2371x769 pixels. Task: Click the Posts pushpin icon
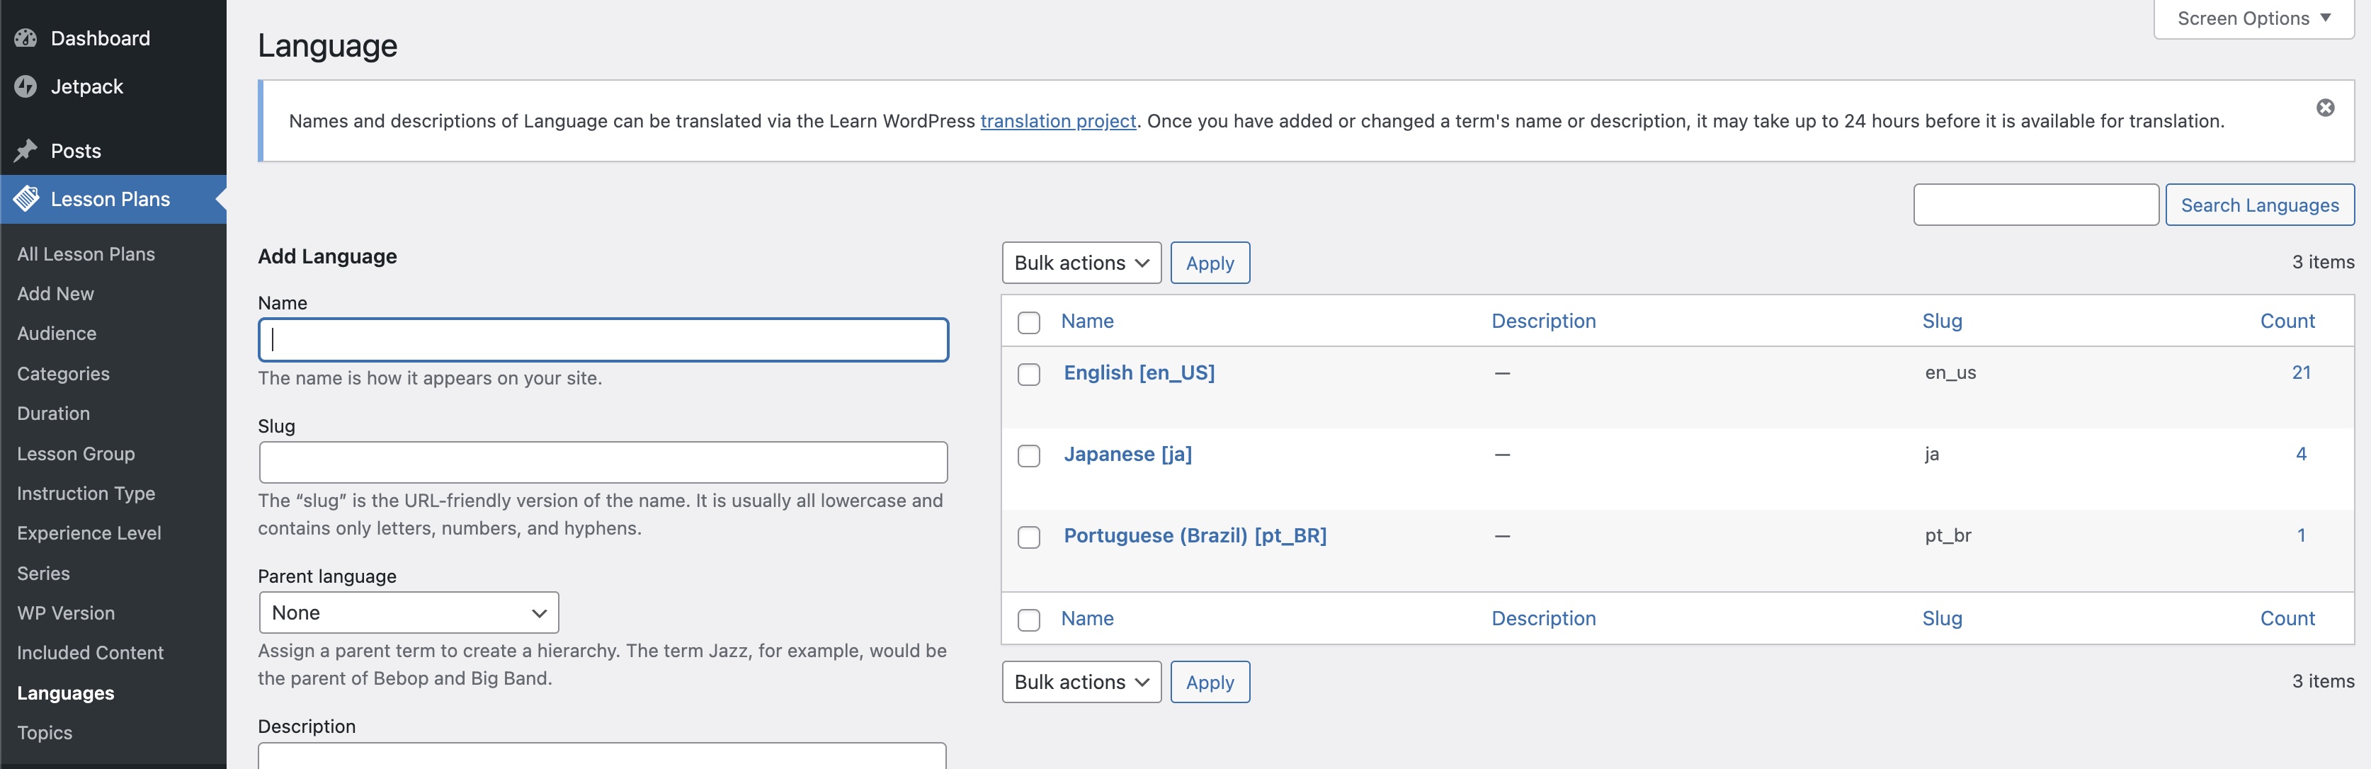click(x=25, y=151)
